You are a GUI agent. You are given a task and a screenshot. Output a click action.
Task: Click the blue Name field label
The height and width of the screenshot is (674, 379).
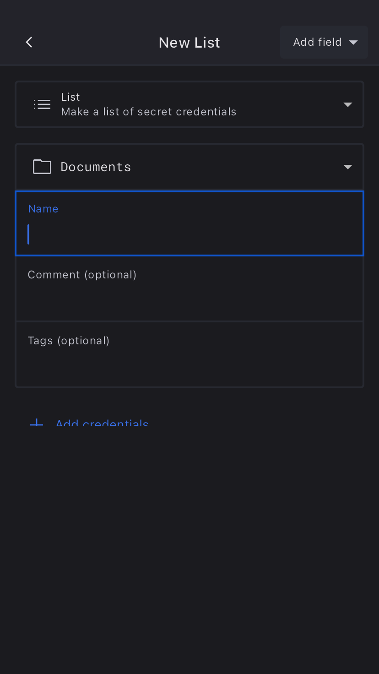coord(43,209)
